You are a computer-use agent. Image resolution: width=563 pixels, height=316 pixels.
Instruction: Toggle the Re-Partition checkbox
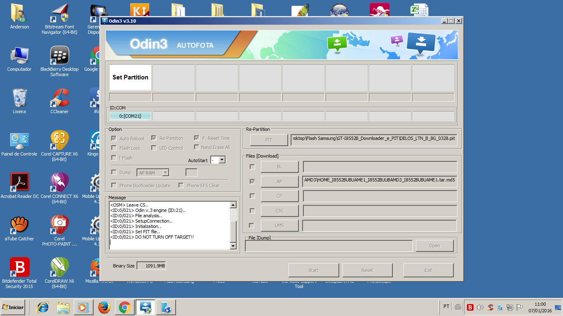tap(154, 138)
